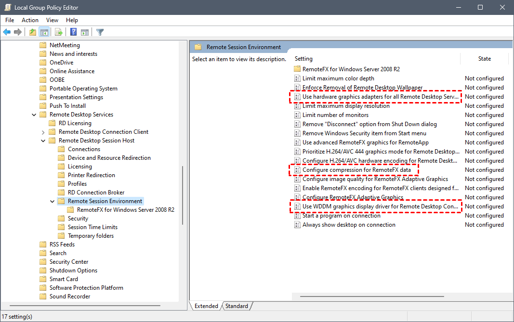
Task: Switch to the Standard tab
Action: 237,306
